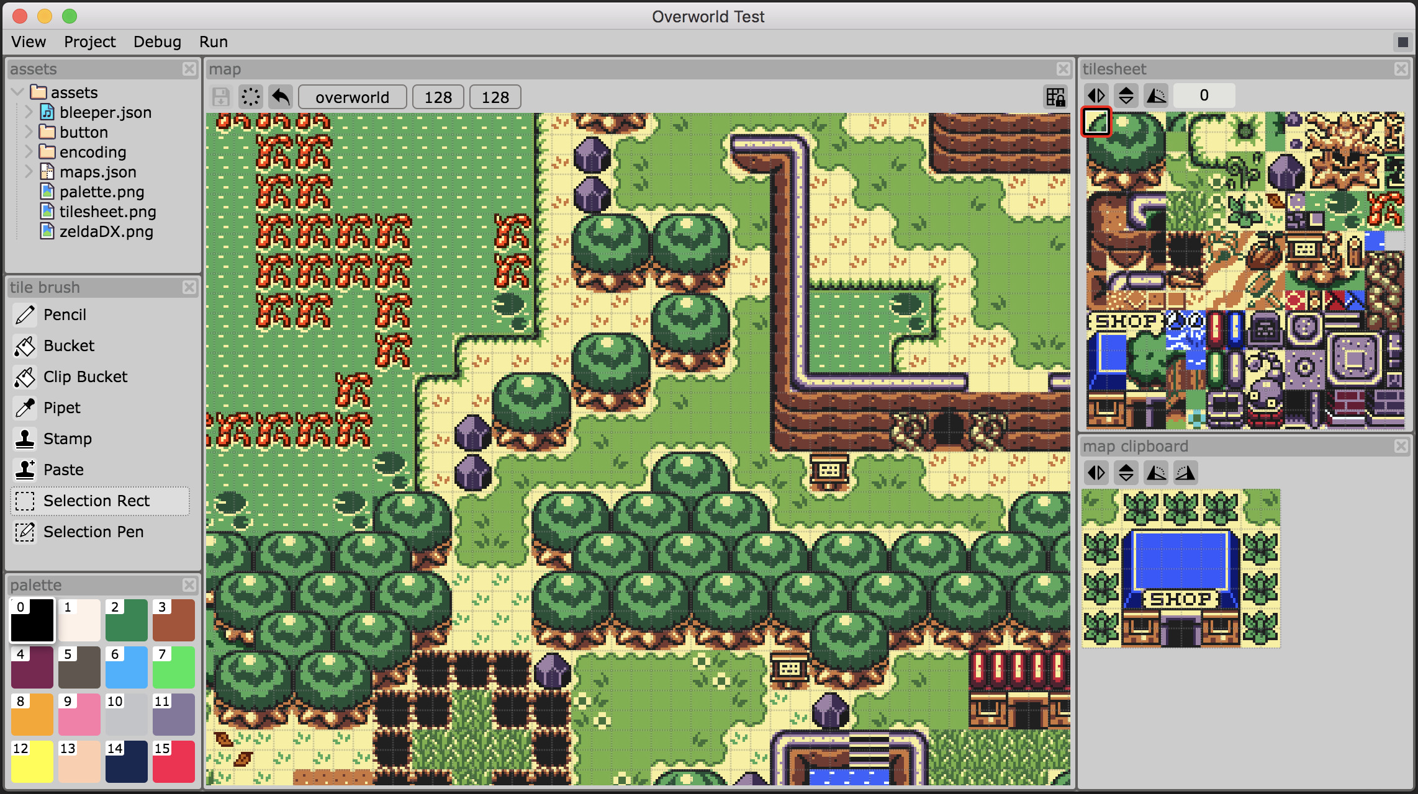1418x794 pixels.
Task: Pick palette color 6 light blue
Action: [x=126, y=667]
